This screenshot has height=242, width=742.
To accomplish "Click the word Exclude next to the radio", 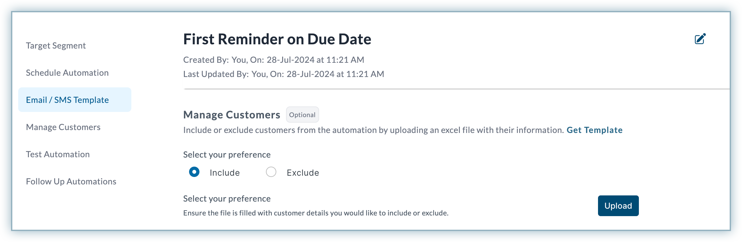I will coord(303,173).
